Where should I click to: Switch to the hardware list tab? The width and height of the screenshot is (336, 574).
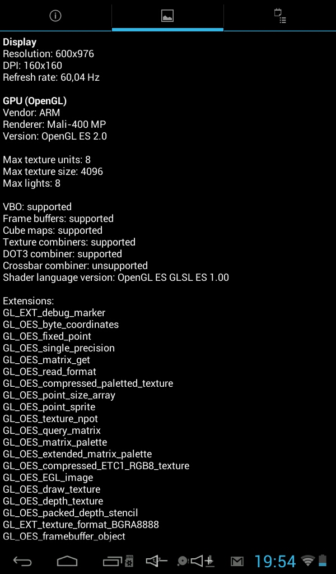280,15
